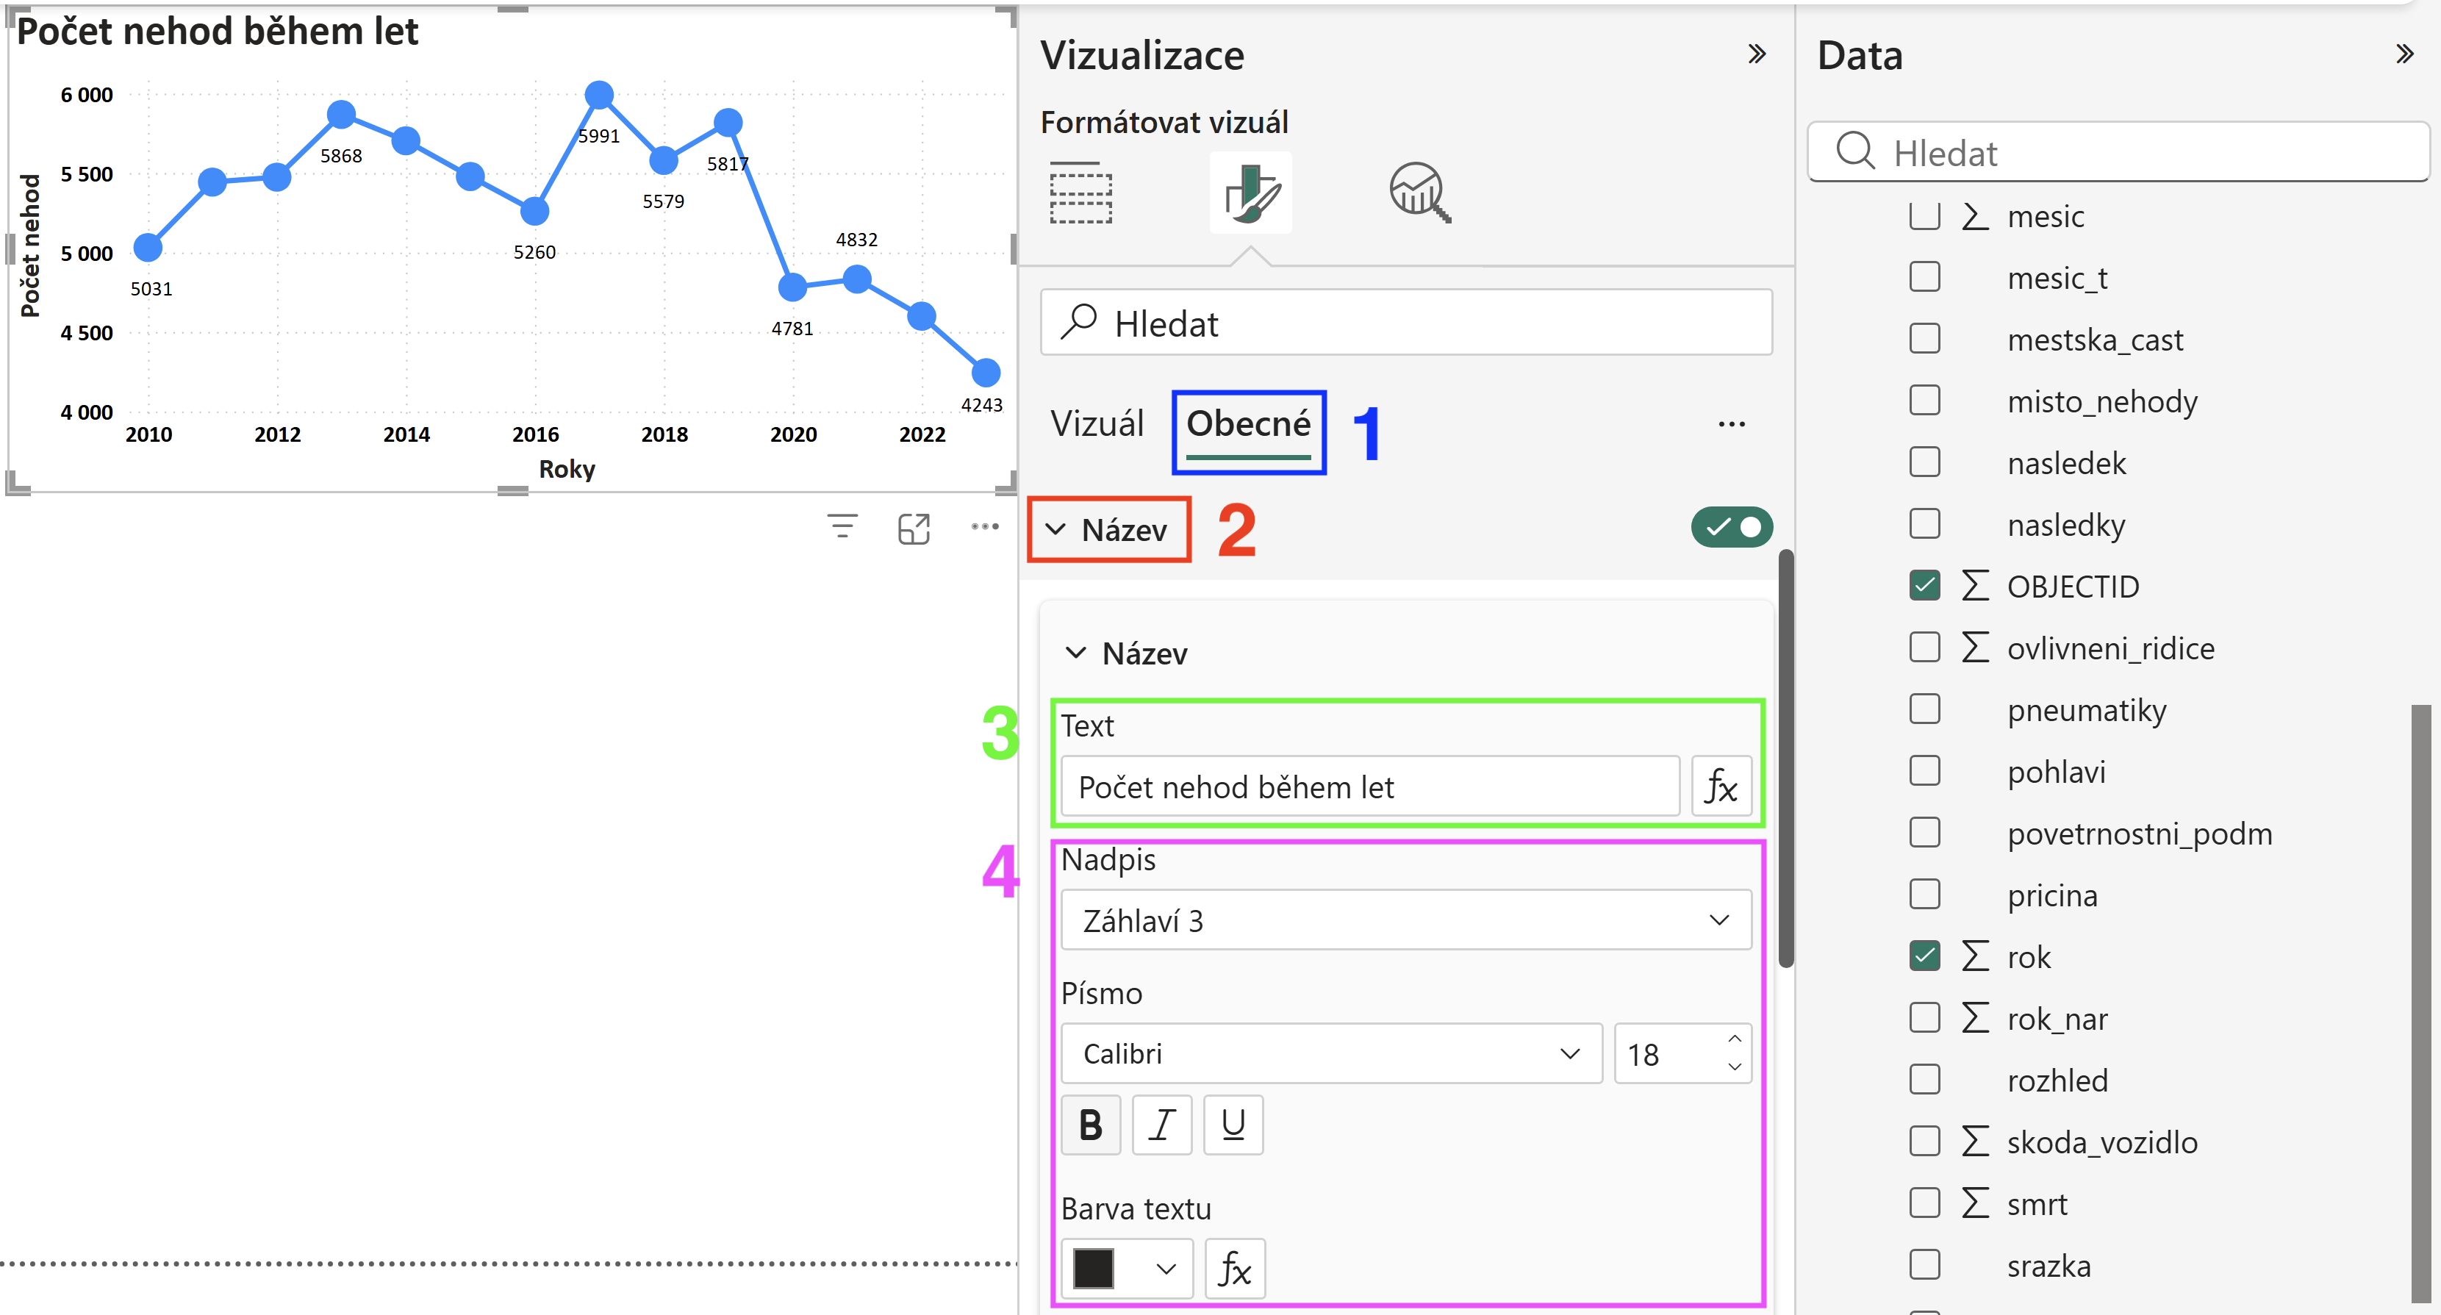Image resolution: width=2441 pixels, height=1315 pixels.
Task: Toggle bold formatting for title
Action: tap(1091, 1125)
